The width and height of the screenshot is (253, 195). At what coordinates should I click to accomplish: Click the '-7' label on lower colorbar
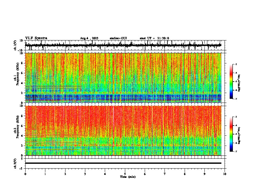235,152
